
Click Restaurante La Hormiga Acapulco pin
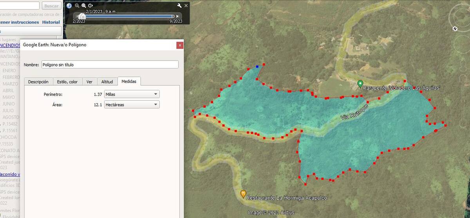pos(243,193)
